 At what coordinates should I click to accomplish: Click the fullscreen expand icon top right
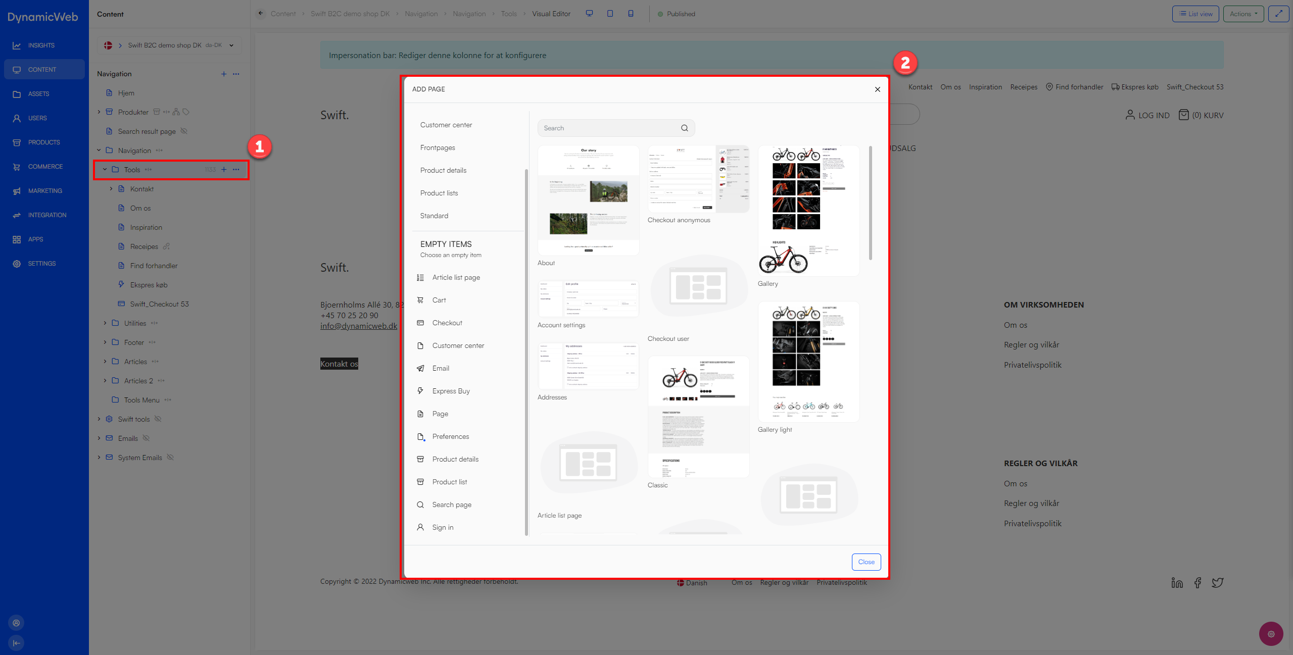click(x=1278, y=14)
